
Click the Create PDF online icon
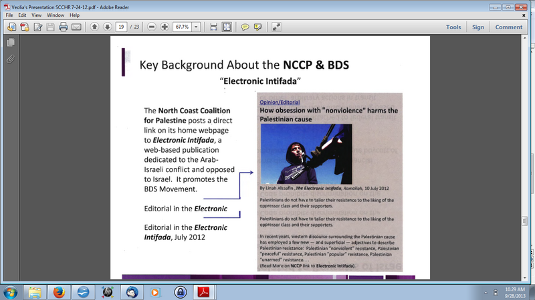click(25, 27)
